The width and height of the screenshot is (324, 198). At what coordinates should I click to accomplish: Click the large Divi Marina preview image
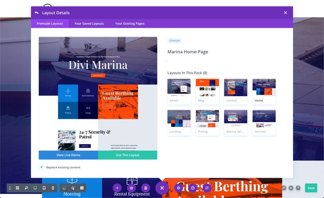click(98, 94)
